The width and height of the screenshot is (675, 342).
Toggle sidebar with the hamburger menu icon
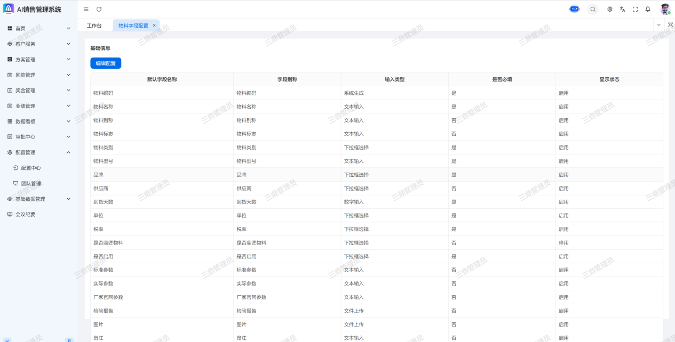click(86, 9)
